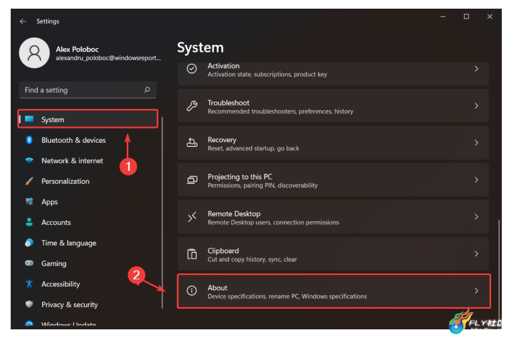Click the sidebar vertical scrollbar

tap(162, 212)
